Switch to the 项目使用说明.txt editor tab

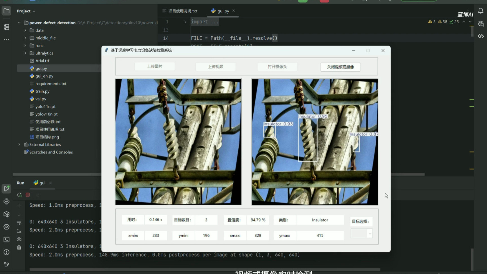tap(180, 11)
